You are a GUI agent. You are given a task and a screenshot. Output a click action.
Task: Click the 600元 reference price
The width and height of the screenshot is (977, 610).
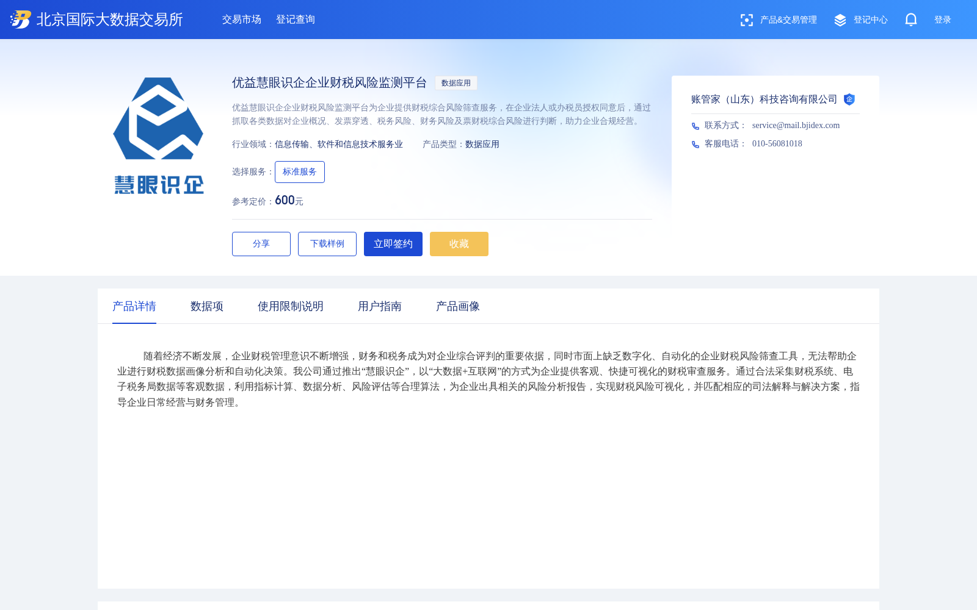289,200
